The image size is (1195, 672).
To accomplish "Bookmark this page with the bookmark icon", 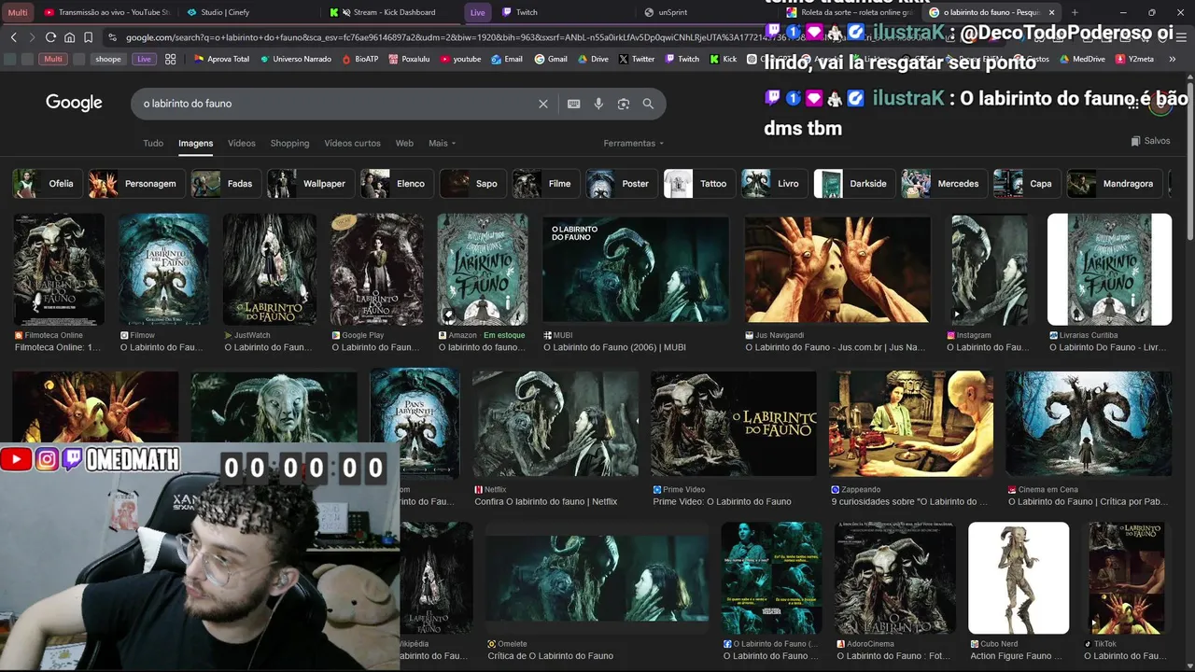I will [x=88, y=37].
